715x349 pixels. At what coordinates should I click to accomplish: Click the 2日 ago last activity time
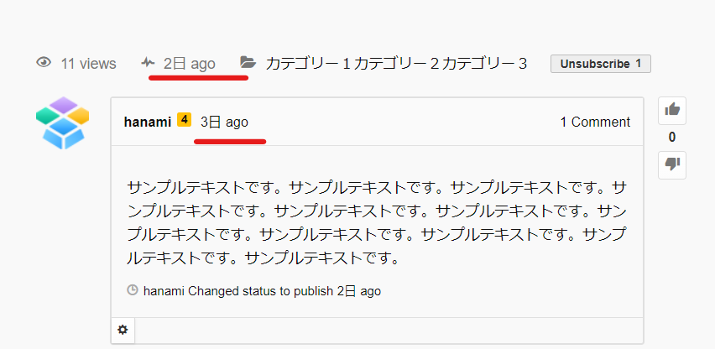pyautogui.click(x=190, y=63)
